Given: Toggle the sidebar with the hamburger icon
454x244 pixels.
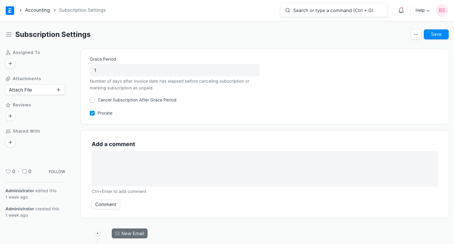Looking at the screenshot, I should click(9, 34).
